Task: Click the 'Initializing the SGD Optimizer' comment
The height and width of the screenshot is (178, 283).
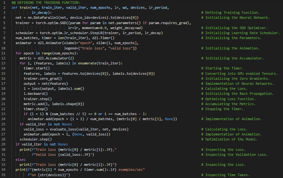Action: [x=237, y=28]
